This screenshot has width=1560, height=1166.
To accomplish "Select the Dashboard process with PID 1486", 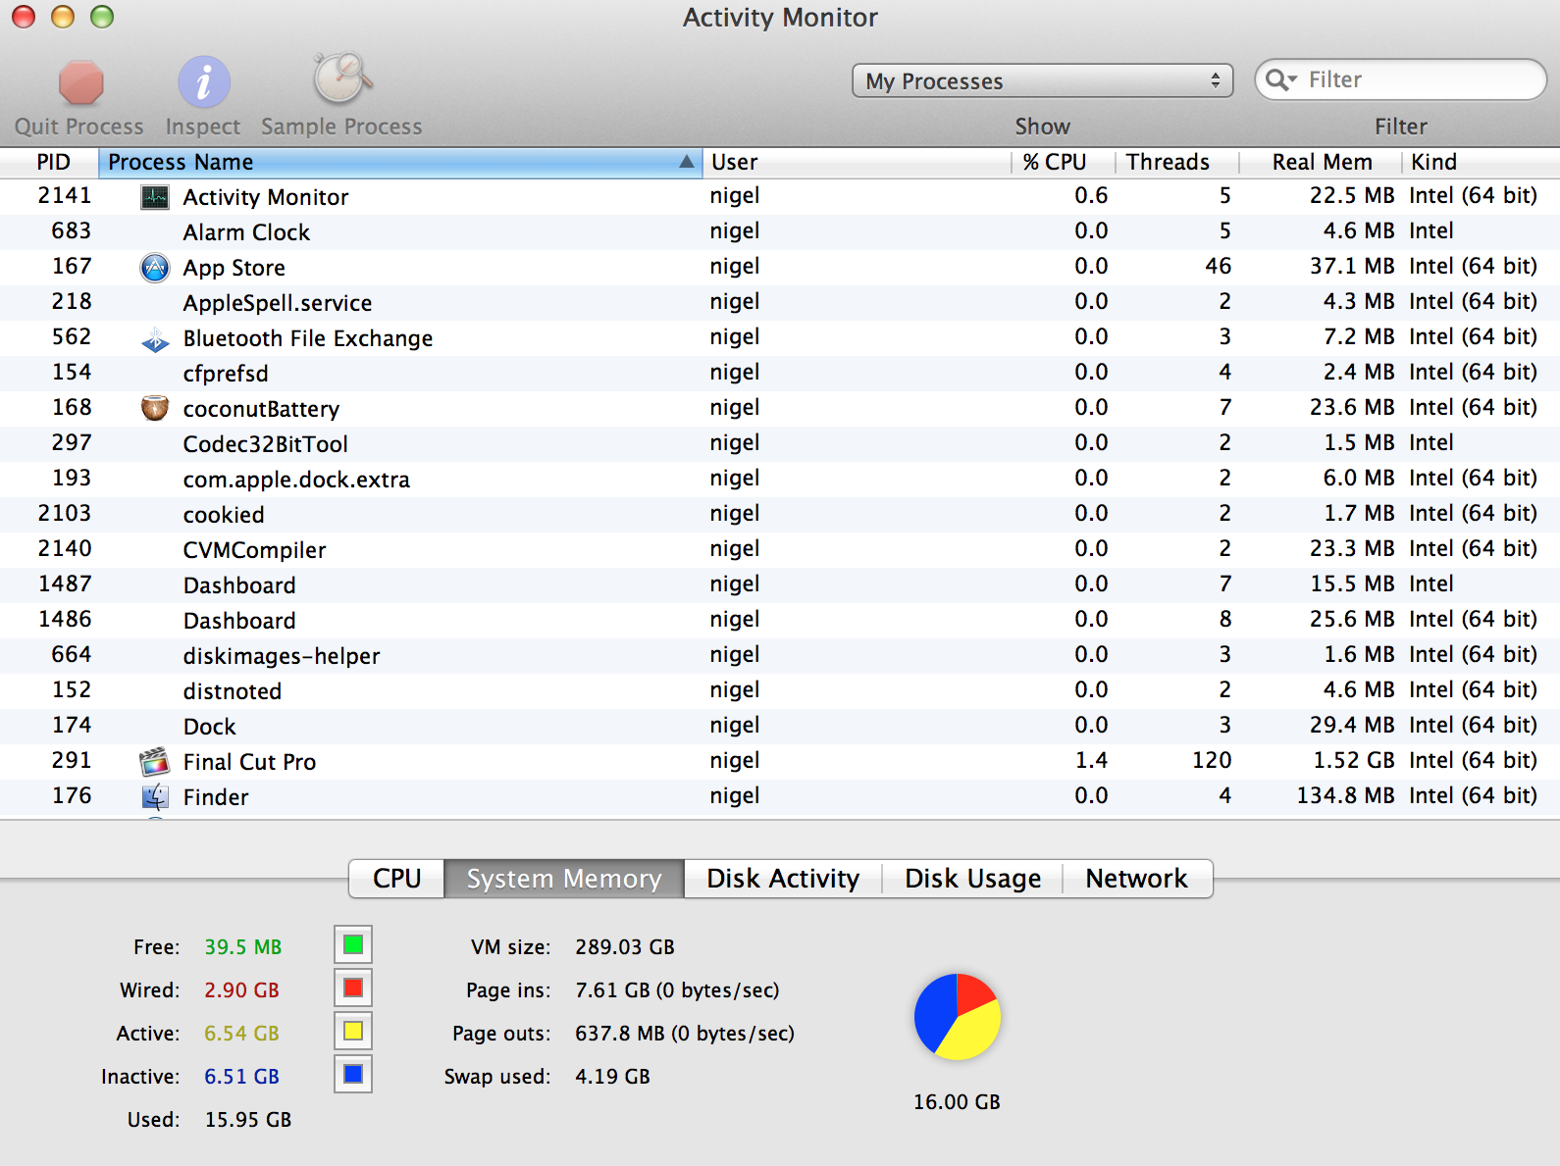I will tap(780, 621).
